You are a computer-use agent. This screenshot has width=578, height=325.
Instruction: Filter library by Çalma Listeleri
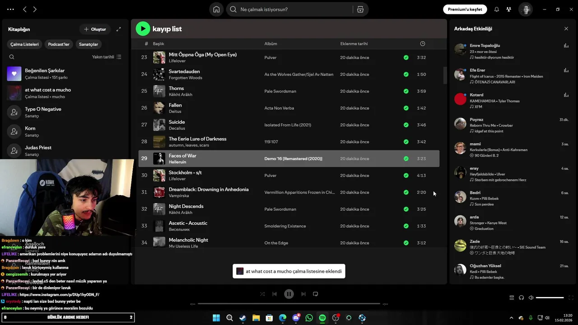pyautogui.click(x=25, y=44)
